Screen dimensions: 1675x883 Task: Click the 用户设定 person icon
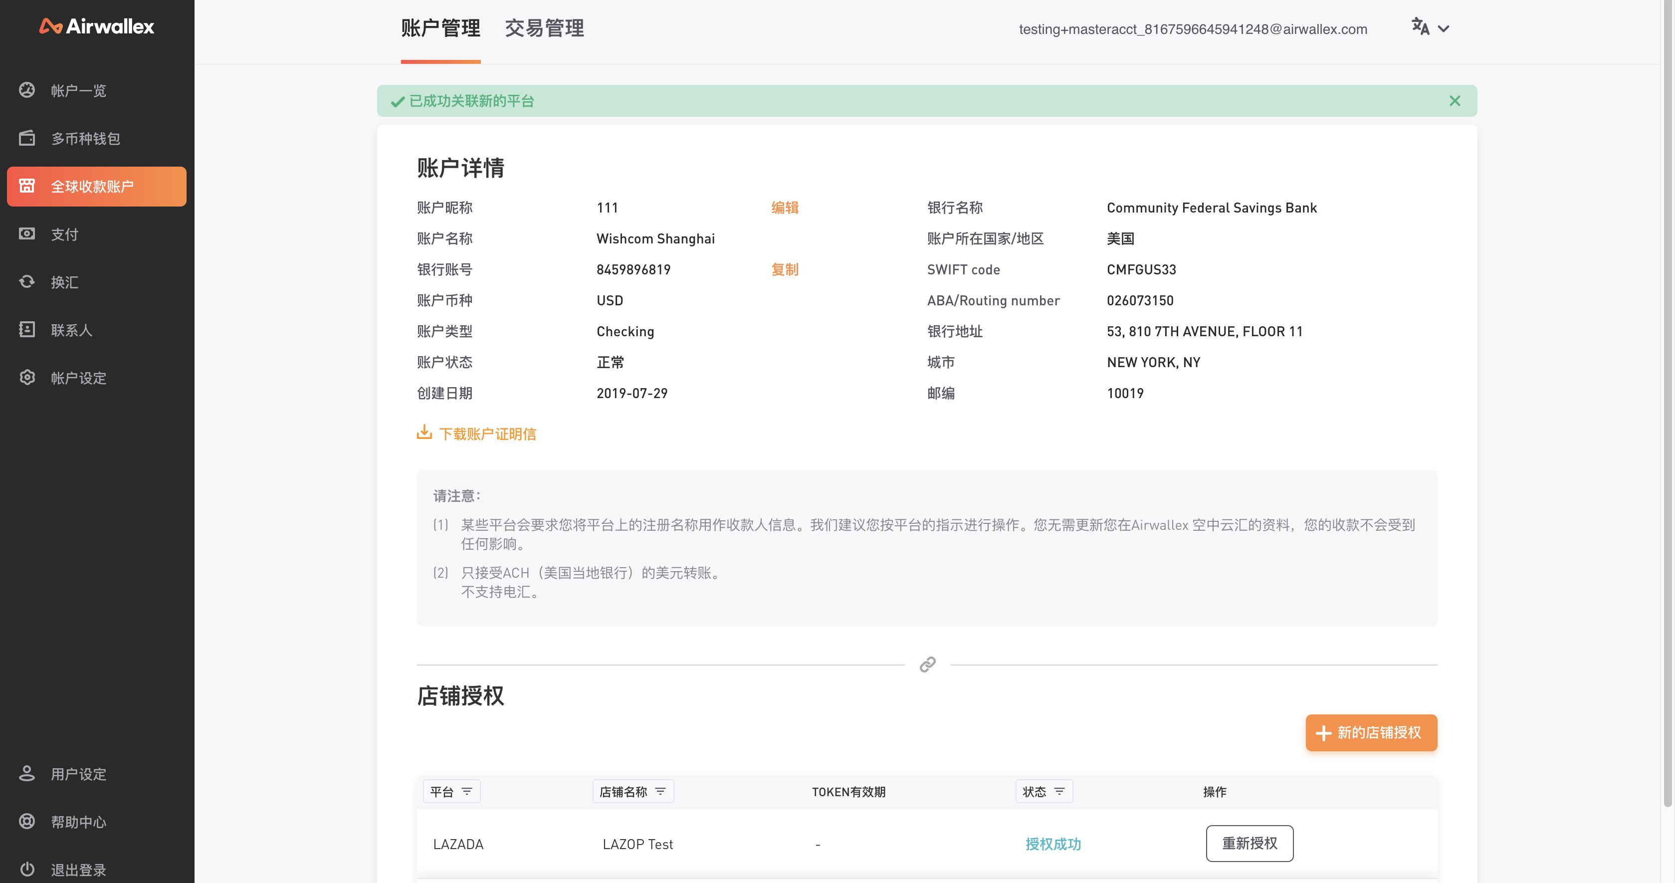coord(26,773)
